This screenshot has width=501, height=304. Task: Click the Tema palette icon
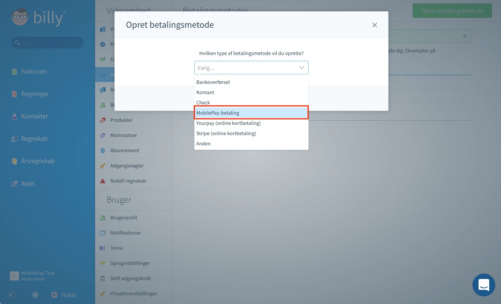click(103, 248)
